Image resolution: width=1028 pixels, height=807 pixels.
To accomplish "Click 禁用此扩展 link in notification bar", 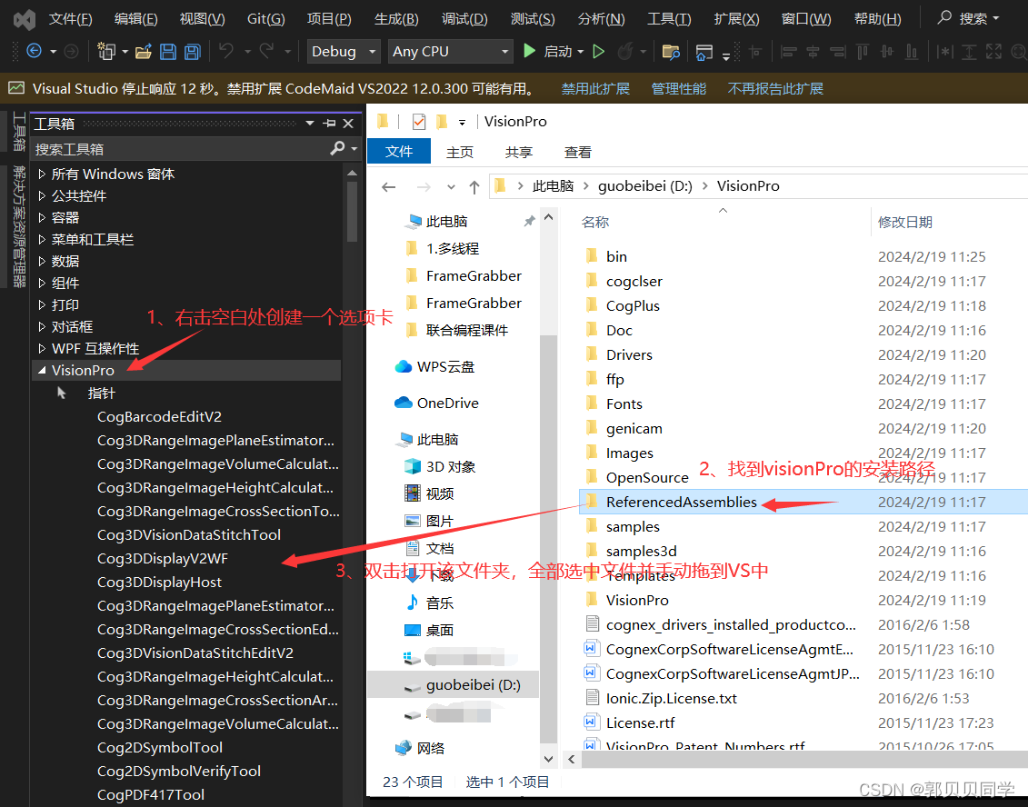I will coord(595,88).
